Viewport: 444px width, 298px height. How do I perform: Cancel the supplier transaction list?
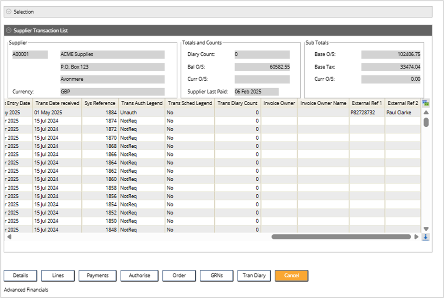291,276
